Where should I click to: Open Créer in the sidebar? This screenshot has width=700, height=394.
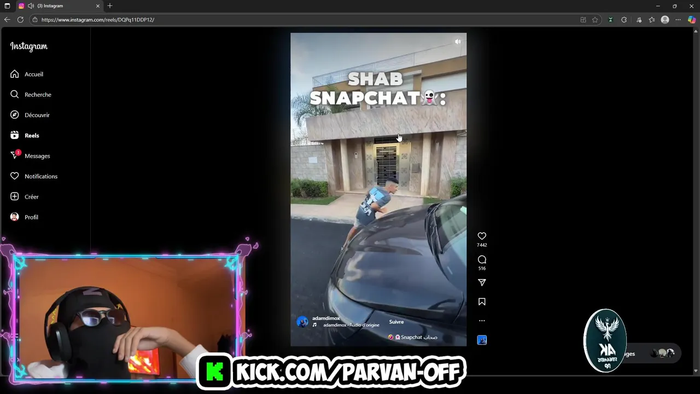pos(25,196)
